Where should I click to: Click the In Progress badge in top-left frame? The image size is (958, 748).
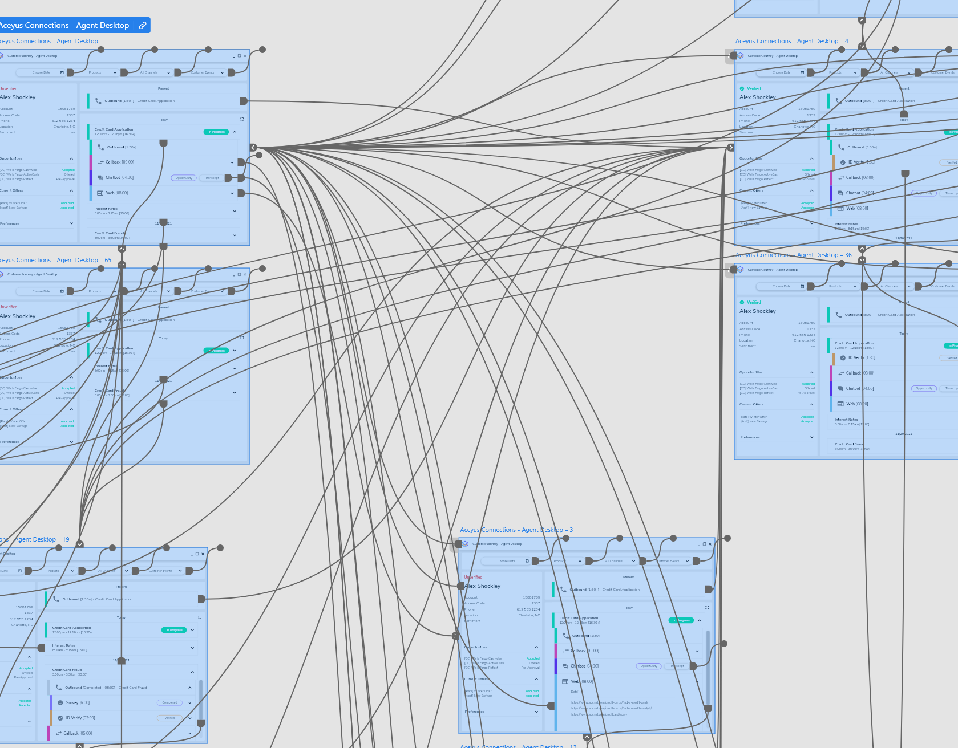pyautogui.click(x=216, y=132)
